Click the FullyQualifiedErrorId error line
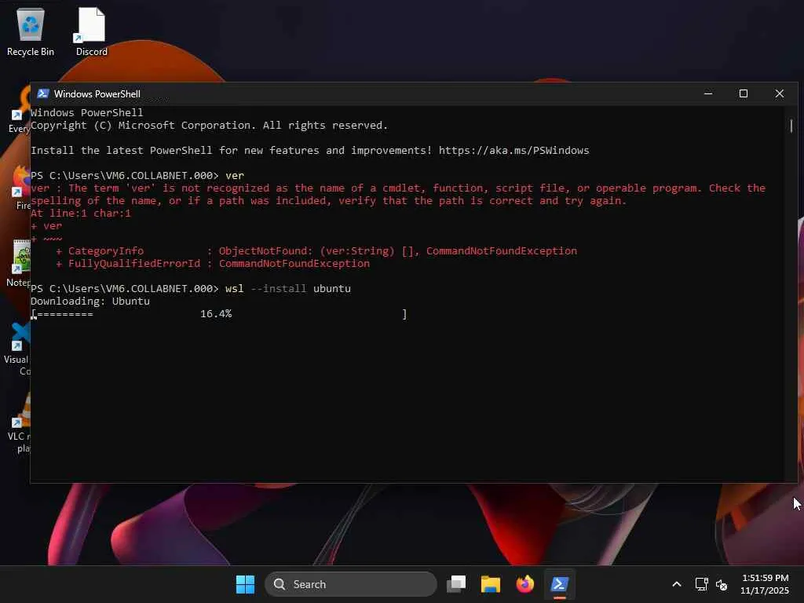Screen dimensions: 804x603 [213, 264]
